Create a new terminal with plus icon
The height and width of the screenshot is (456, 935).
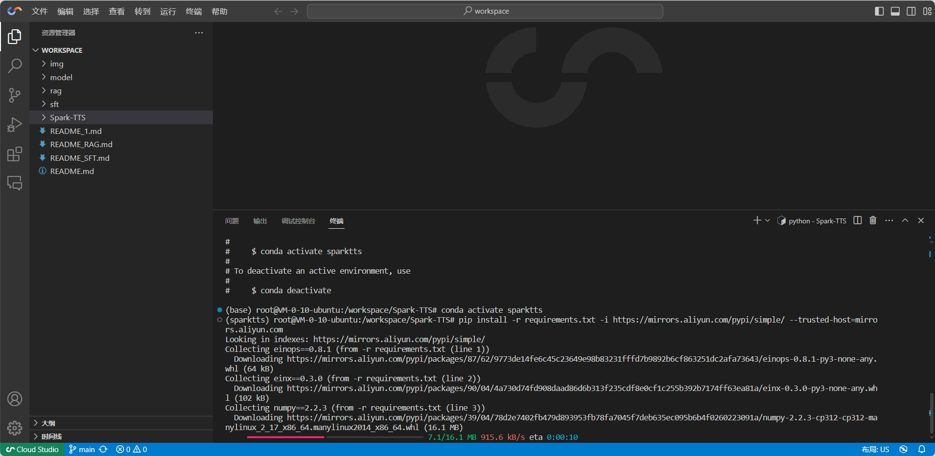757,220
